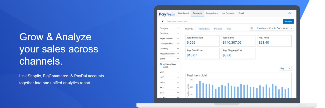The width and height of the screenshot is (325, 108).
Task: Switch to the Overview tab
Action: point(189,29)
